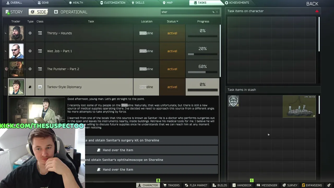Select the Unk. device item in stash
The width and height of the screenshot is (334, 188).
pyautogui.click(x=299, y=107)
